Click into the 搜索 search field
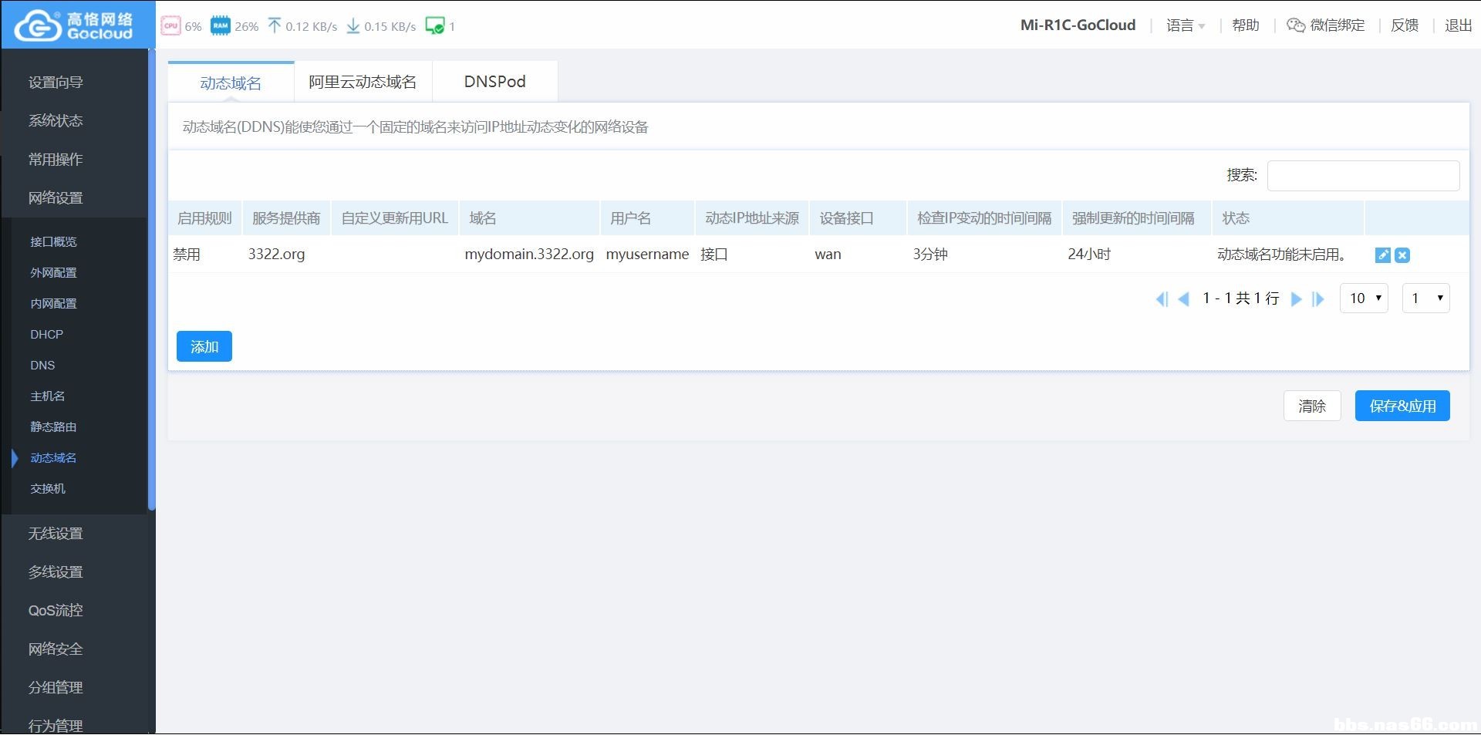 click(1363, 176)
